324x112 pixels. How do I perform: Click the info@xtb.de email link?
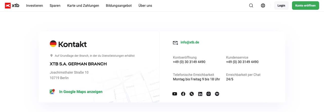(190, 42)
